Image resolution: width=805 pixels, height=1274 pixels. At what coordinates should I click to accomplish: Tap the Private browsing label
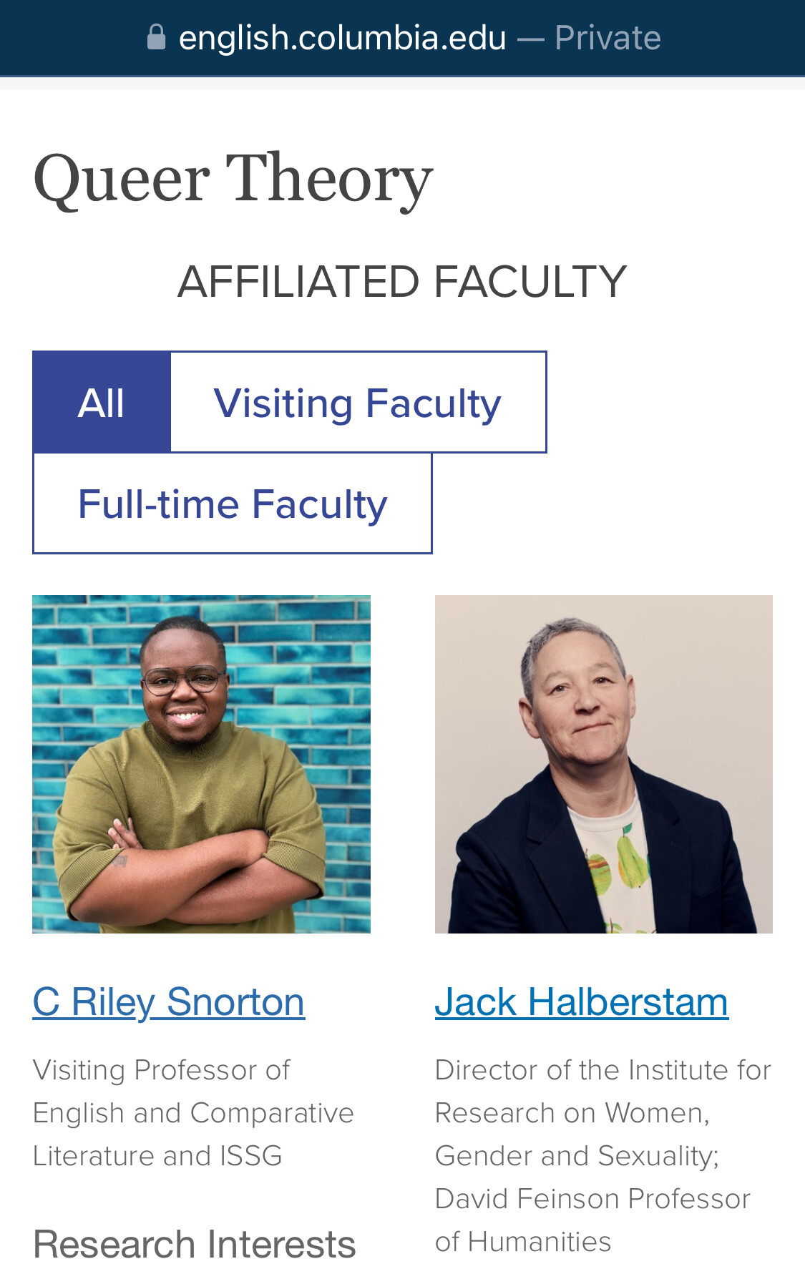click(x=608, y=38)
